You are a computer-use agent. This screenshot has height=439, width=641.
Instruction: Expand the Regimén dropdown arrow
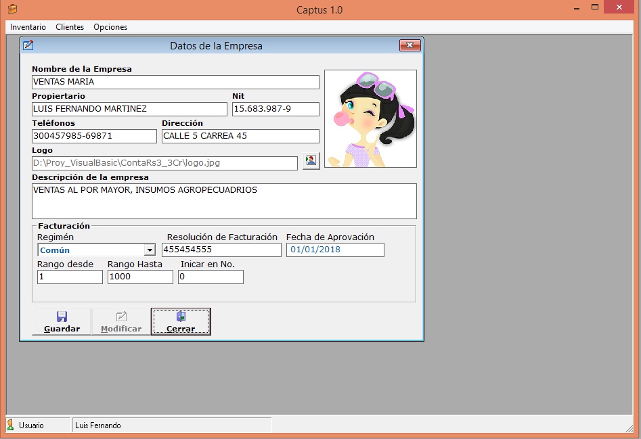click(x=150, y=250)
